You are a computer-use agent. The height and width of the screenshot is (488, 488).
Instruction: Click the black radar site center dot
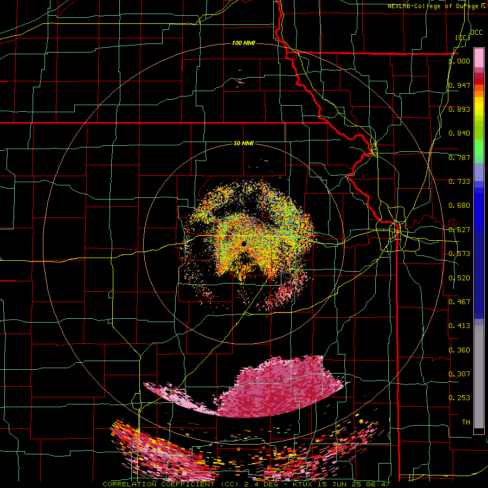point(243,243)
